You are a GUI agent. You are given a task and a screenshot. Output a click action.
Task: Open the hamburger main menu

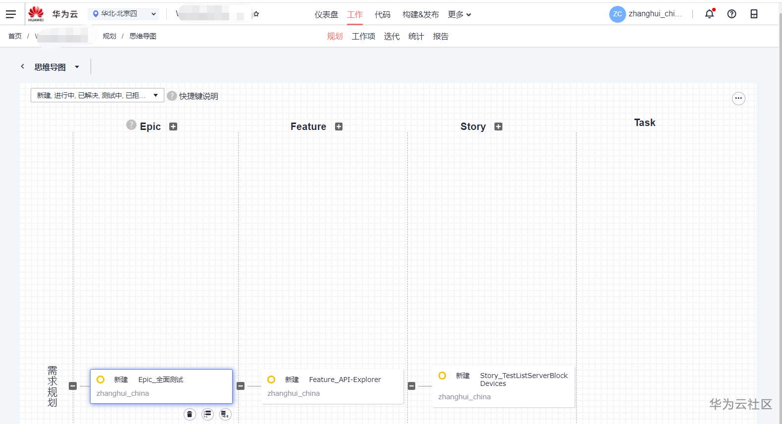(x=11, y=14)
